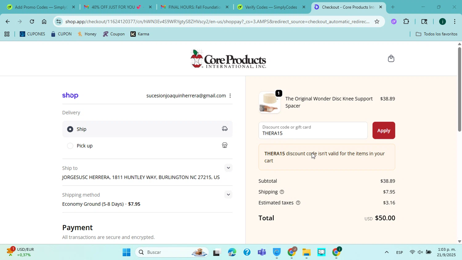Click the page vertical scrollbar
Viewport: 462px width, 260px height.
[459, 89]
